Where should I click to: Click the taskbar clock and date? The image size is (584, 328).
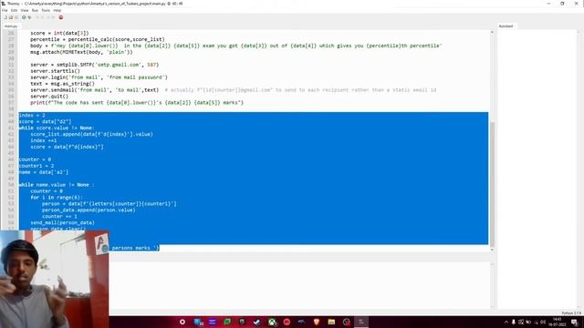558,322
